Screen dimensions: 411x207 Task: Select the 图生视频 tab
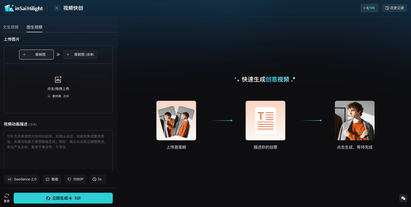35,27
